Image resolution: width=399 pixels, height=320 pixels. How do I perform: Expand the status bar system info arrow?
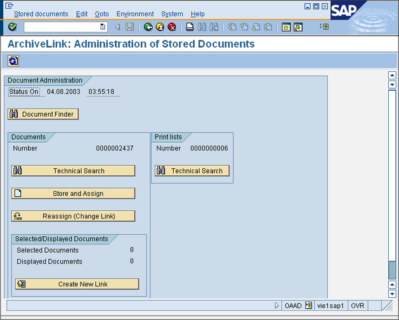(277, 305)
